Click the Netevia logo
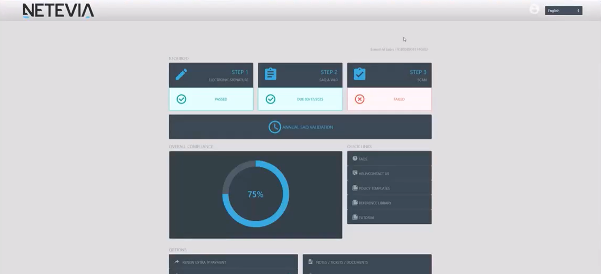 pyautogui.click(x=58, y=11)
